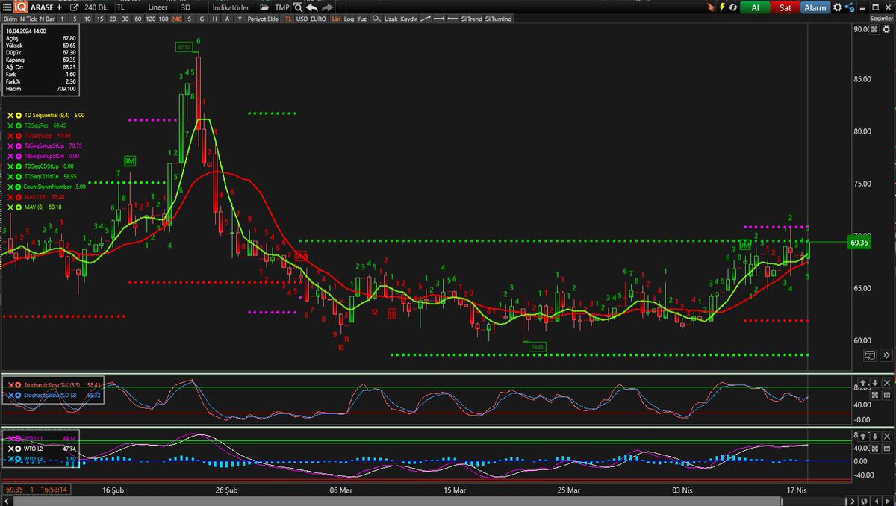
Task: Toggle the MAV (6) circle icon
Action: click(x=19, y=207)
